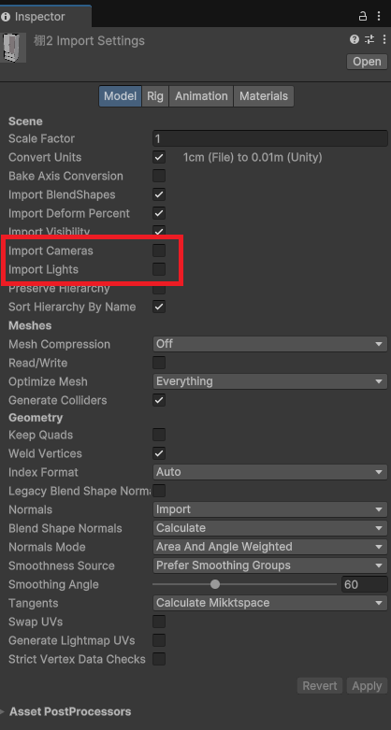Open the help reference icon
This screenshot has width=391, height=730.
click(355, 39)
